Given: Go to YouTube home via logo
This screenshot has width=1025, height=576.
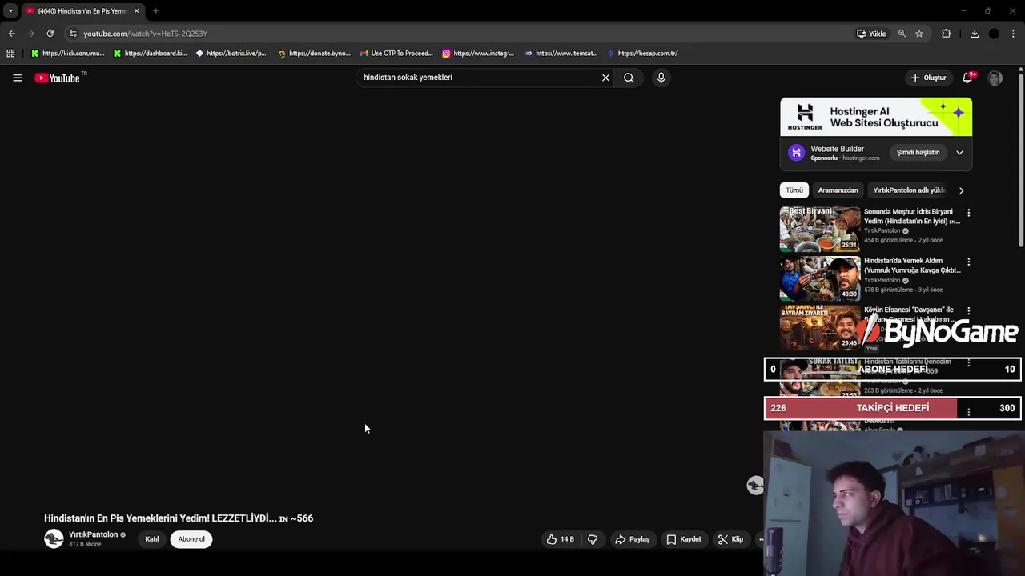Looking at the screenshot, I should pyautogui.click(x=58, y=78).
